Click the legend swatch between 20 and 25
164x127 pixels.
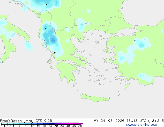[46, 124]
